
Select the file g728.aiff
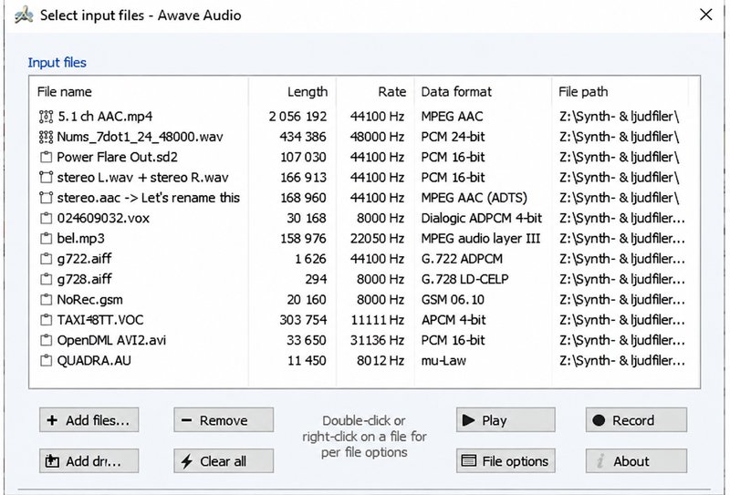tap(84, 279)
